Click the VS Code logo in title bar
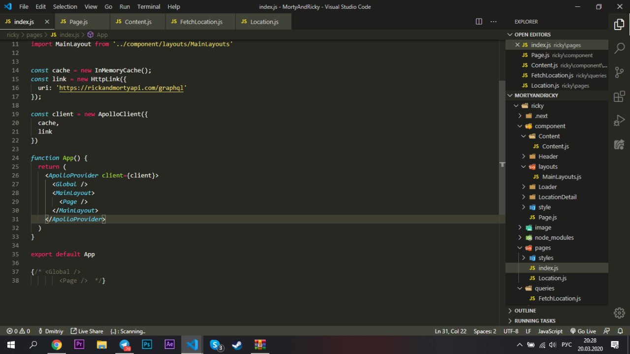The height and width of the screenshot is (354, 630). [7, 6]
